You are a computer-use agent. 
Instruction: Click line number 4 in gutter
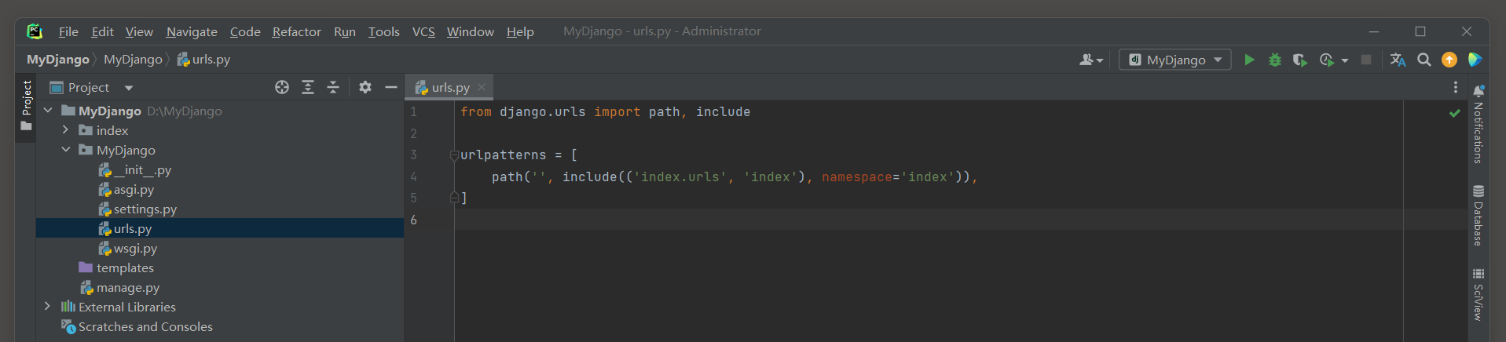(x=413, y=176)
